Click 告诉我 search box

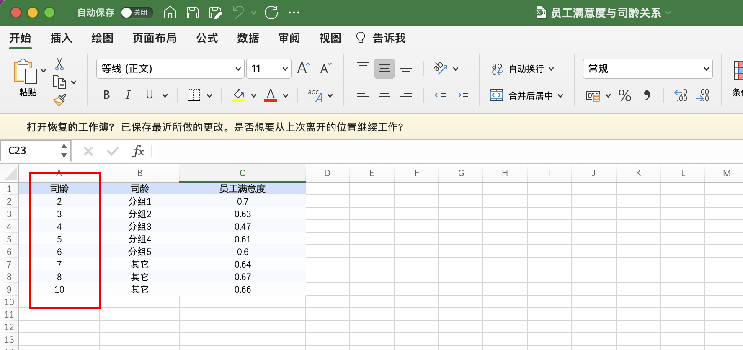click(380, 38)
